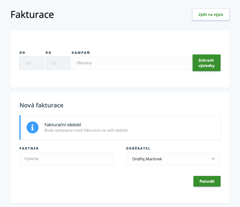Click text 'Bude vystavena nová fakturace za celé období.'

coord(87,130)
